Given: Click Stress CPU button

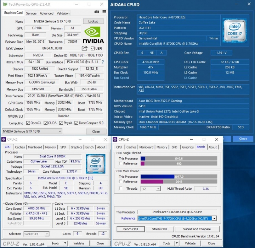Looking at the screenshot, I should click(159, 229).
